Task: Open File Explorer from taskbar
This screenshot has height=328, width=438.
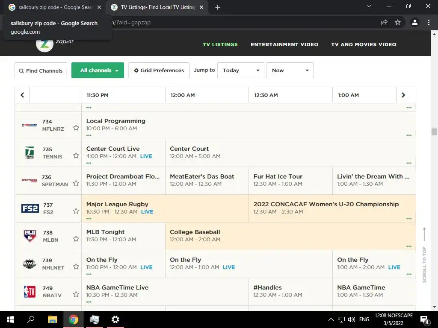Action: (52, 319)
